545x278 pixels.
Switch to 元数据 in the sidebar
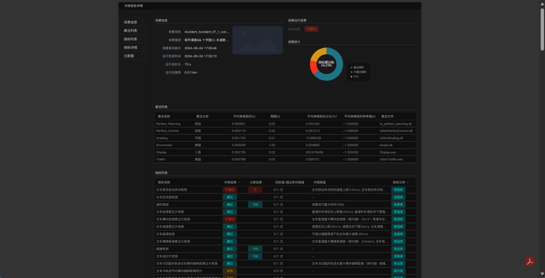129,56
